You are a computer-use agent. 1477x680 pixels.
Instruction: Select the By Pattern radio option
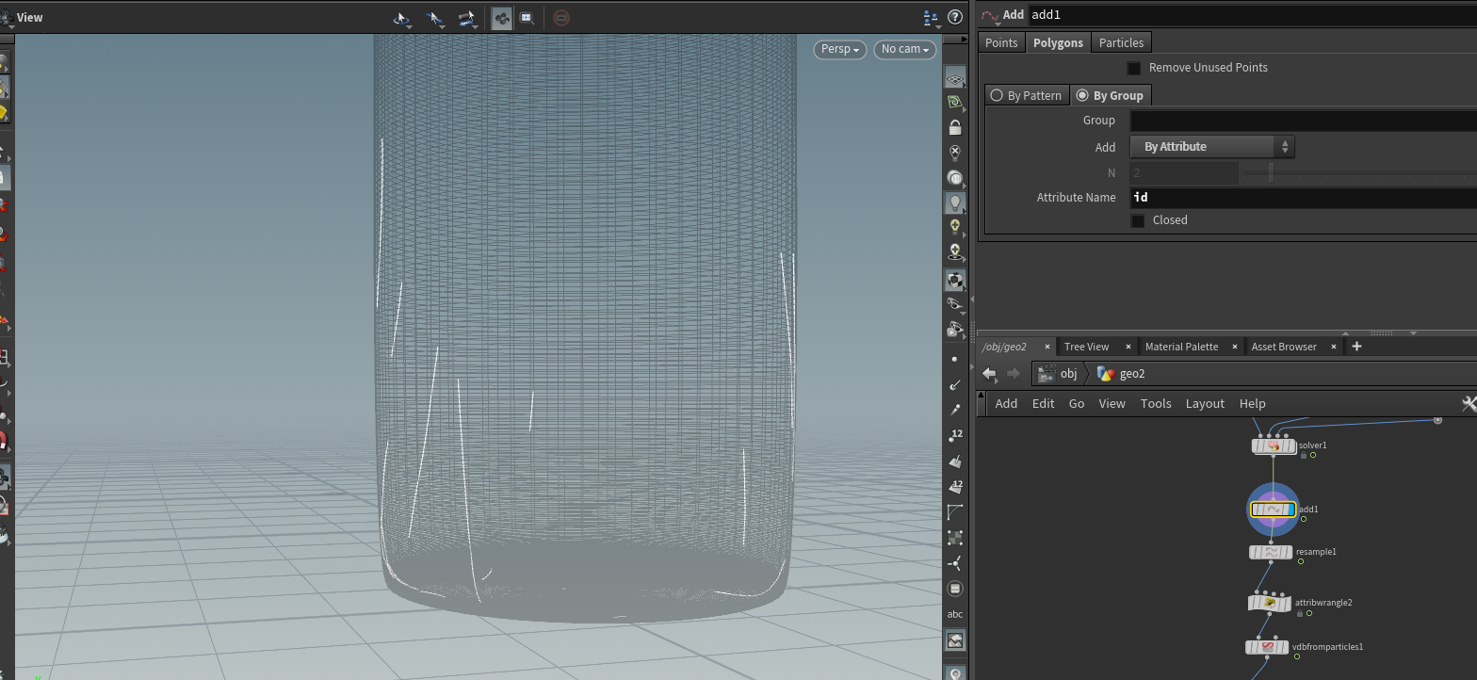(997, 95)
